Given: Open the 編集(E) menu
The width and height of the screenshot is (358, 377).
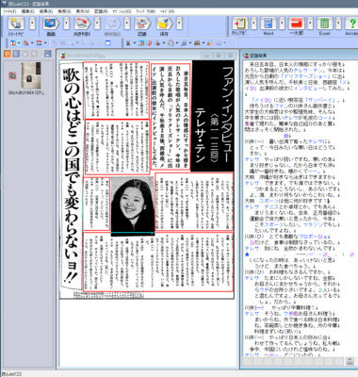Looking at the screenshot, I should point(27,11).
